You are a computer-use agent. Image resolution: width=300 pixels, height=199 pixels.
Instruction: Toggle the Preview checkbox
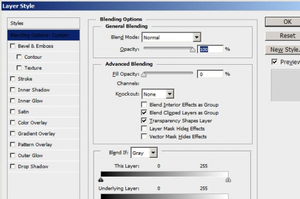[x=274, y=62]
